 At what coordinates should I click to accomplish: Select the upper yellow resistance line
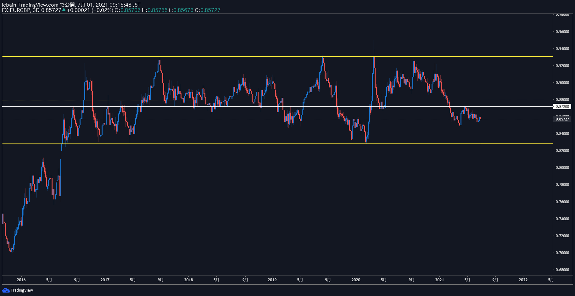[x=277, y=57]
